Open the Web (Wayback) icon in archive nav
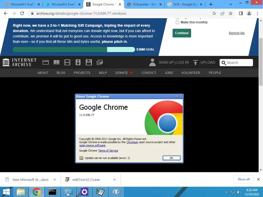 tap(46, 62)
